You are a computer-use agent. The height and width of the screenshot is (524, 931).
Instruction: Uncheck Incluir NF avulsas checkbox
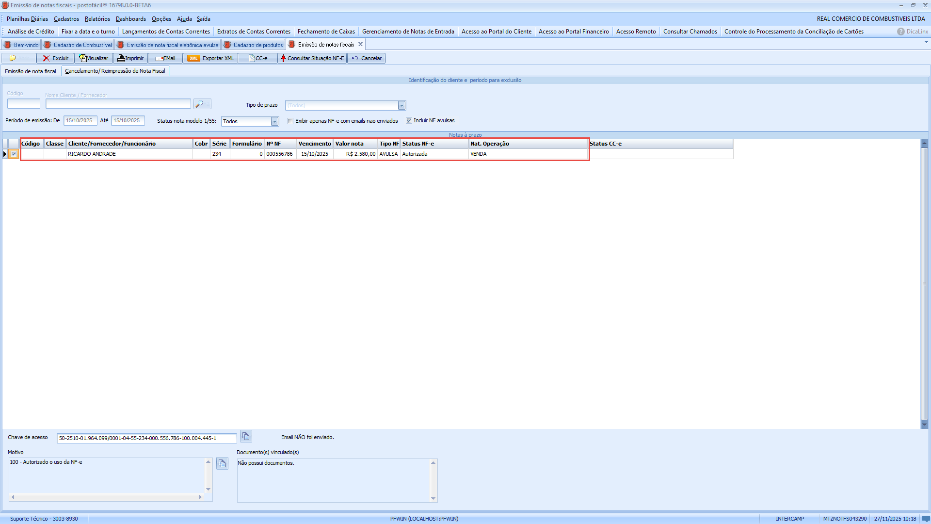coord(409,121)
